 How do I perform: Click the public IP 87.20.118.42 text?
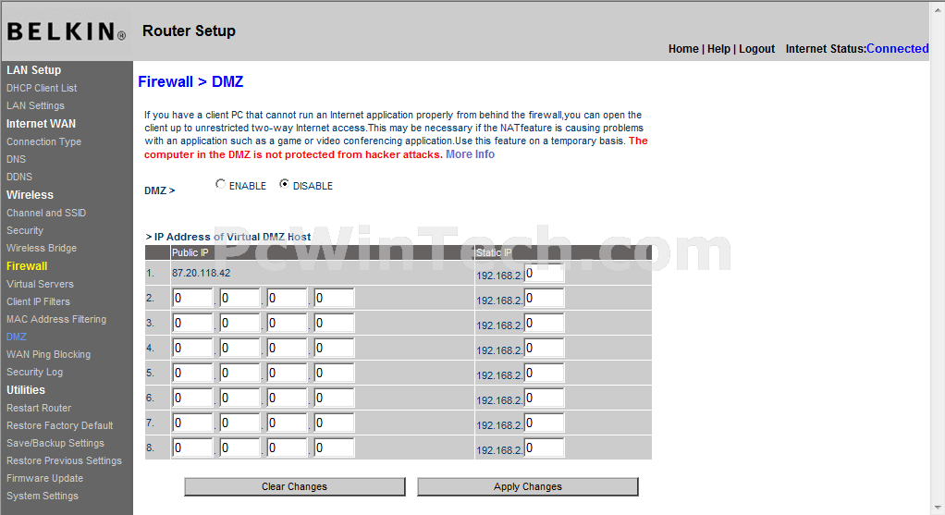coord(202,273)
